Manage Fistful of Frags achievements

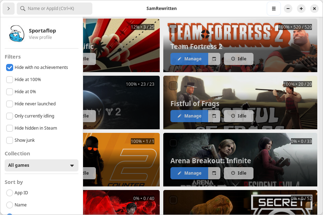pos(189,116)
